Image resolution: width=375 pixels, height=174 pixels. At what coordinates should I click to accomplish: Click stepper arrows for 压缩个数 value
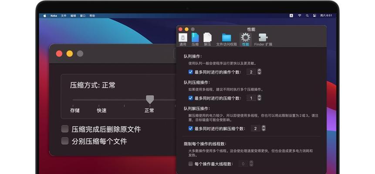click(259, 98)
